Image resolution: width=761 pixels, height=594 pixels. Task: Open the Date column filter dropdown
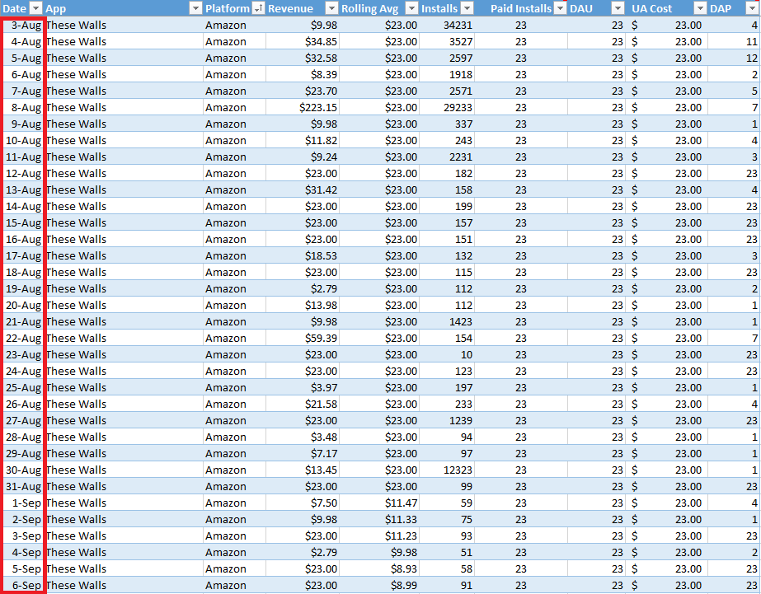pos(35,8)
